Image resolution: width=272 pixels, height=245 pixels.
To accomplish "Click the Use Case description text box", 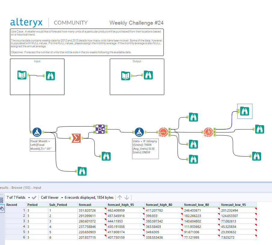I will pos(87,42).
